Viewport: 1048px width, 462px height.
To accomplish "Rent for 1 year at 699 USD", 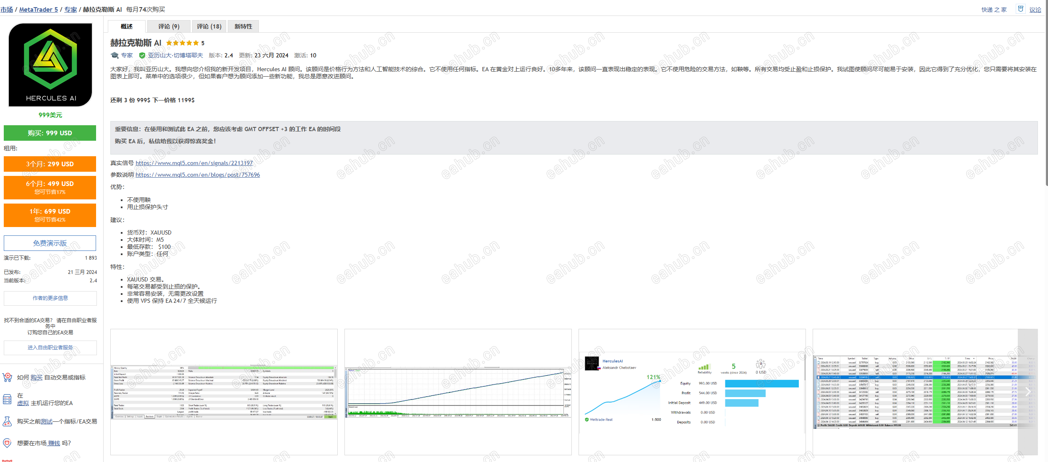I will tap(50, 215).
